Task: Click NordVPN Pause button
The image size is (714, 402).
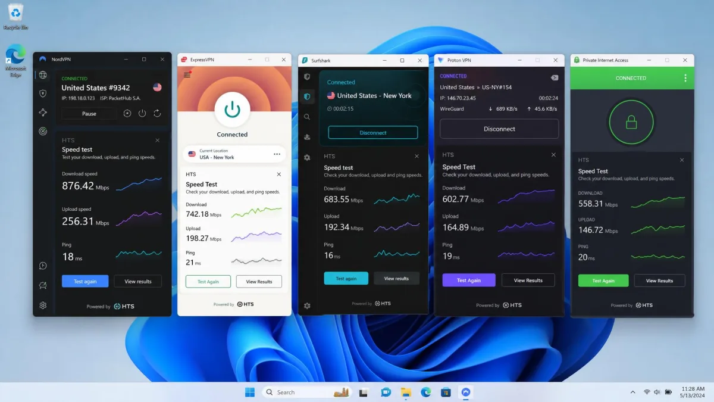Action: coord(89,113)
